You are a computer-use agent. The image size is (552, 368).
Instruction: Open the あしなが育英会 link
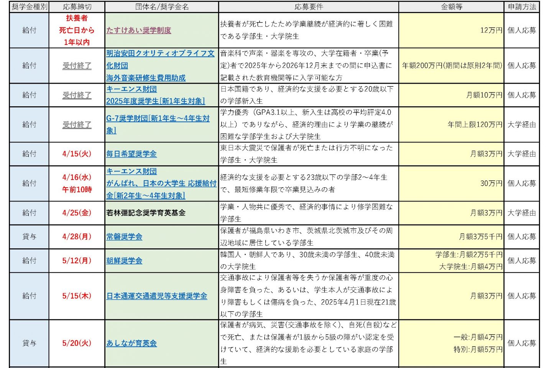(131, 343)
